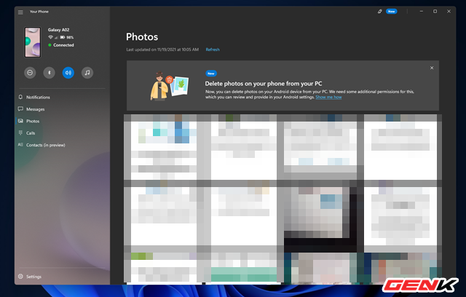Click the New badge in banner
Screen dimensions: 466x297
[x=211, y=74]
